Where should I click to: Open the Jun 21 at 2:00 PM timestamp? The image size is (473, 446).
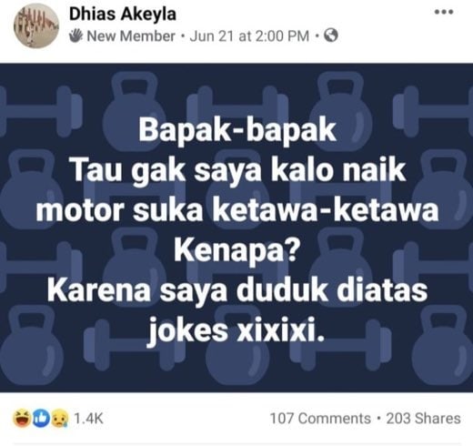click(249, 36)
